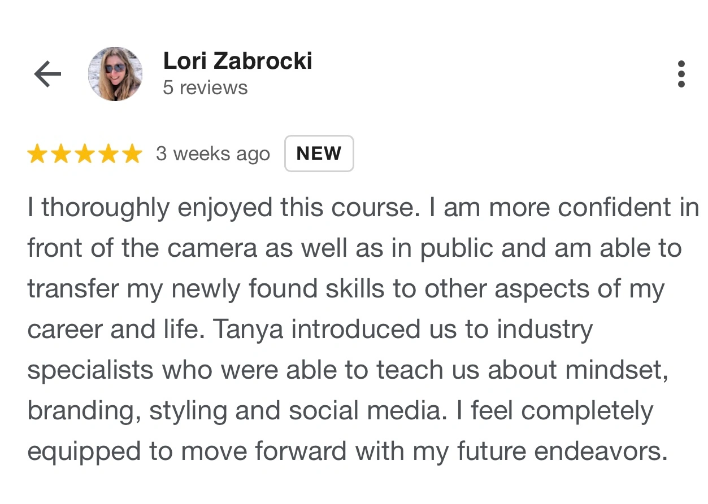Viewport: 708px width, 504px height.
Task: Click the NEW badge
Action: (x=319, y=154)
